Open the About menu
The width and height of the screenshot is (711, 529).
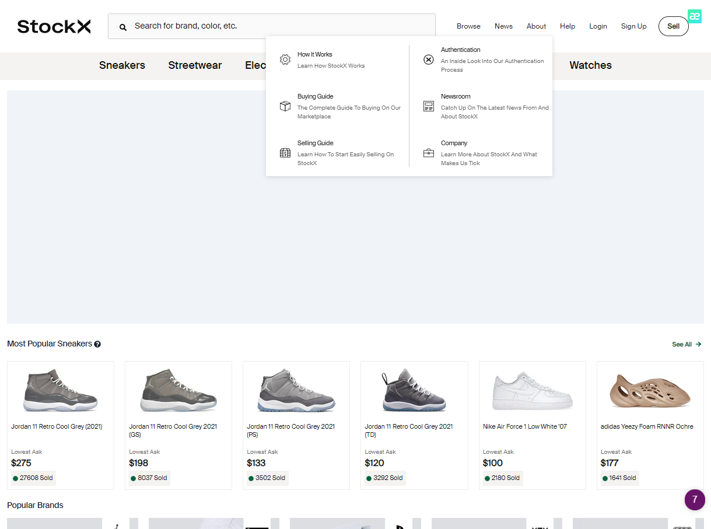pos(536,26)
